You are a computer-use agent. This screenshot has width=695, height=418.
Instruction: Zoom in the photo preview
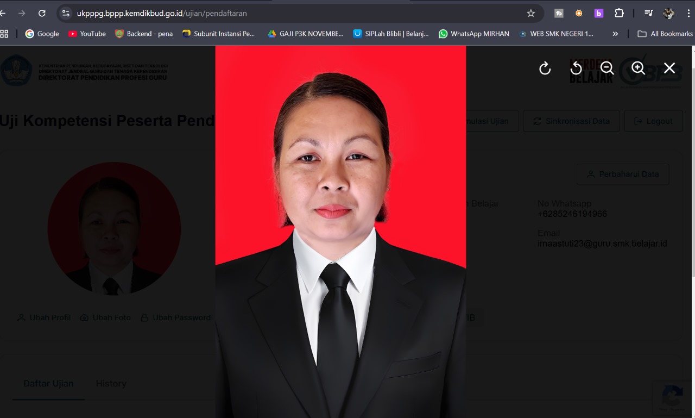(x=638, y=68)
